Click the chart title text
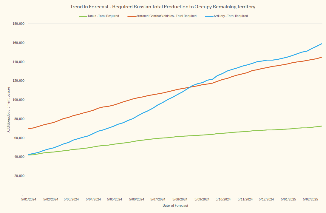This screenshot has height=213, width=326. coord(163,7)
